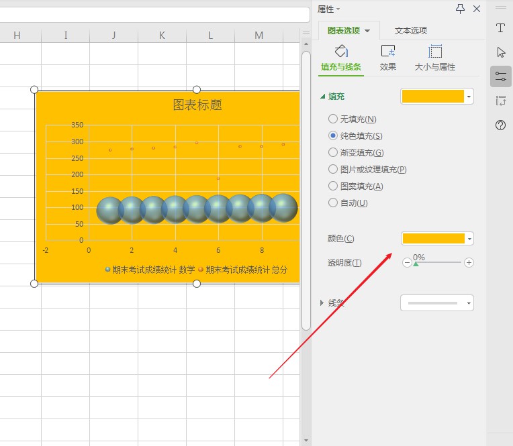513x446 pixels.
Task: Select column header L
Action: (x=210, y=36)
